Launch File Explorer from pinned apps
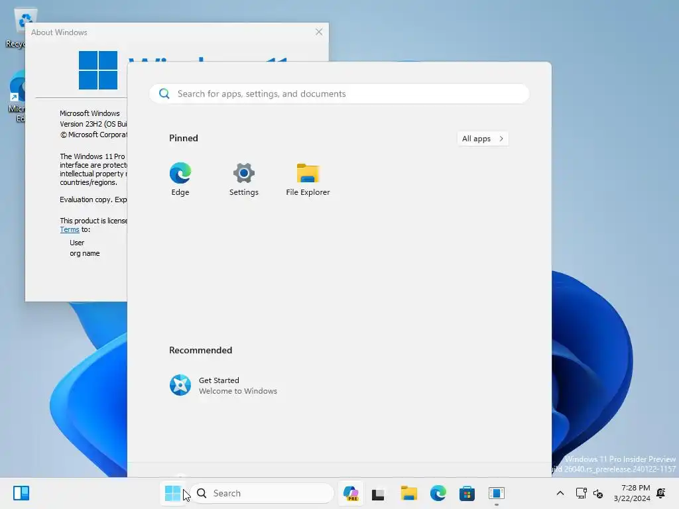Image resolution: width=679 pixels, height=509 pixels. coord(308,180)
